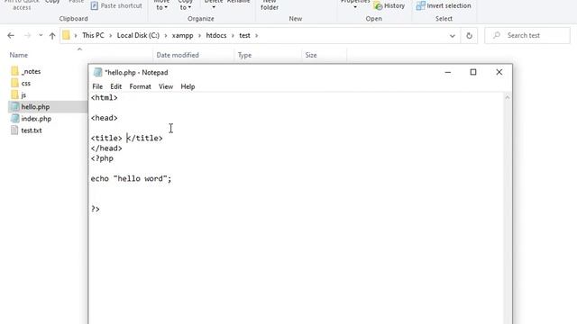Click the Notepad title bar icon
This screenshot has height=324, width=577.
[x=97, y=72]
